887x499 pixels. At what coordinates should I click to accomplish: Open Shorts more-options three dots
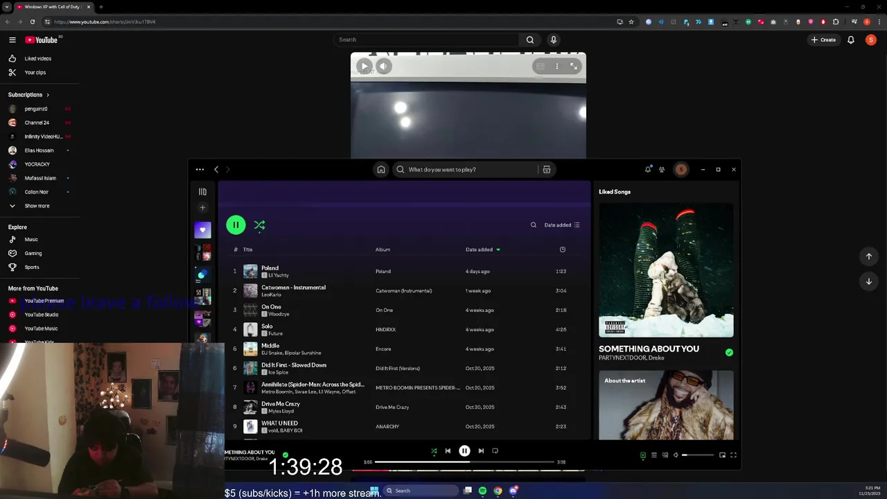[x=557, y=66]
